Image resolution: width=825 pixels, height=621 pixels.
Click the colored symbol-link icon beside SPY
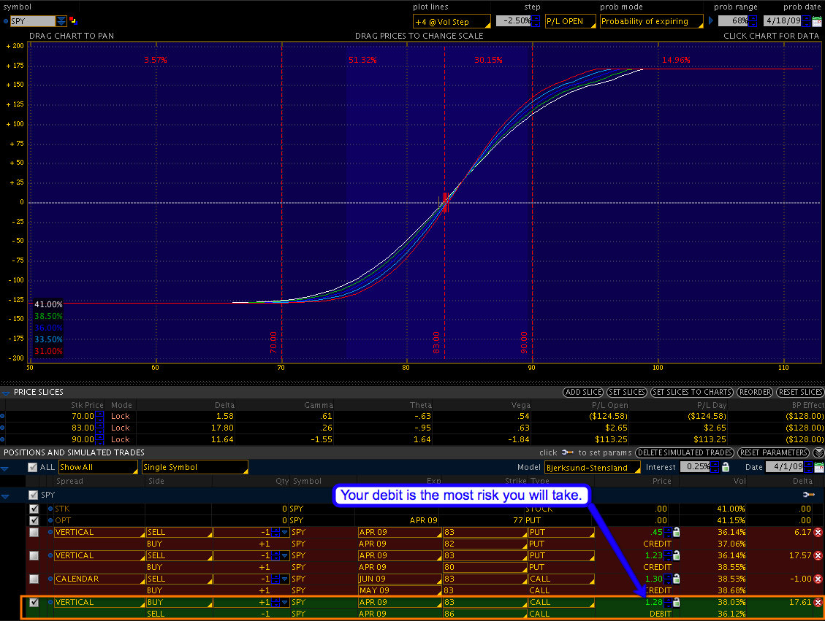[73, 21]
